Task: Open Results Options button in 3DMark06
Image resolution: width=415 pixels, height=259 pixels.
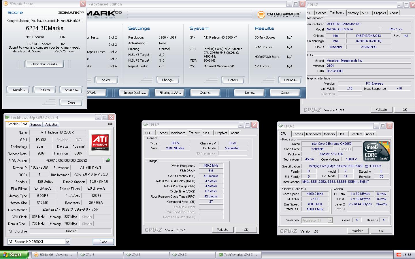Action: pos(291,80)
